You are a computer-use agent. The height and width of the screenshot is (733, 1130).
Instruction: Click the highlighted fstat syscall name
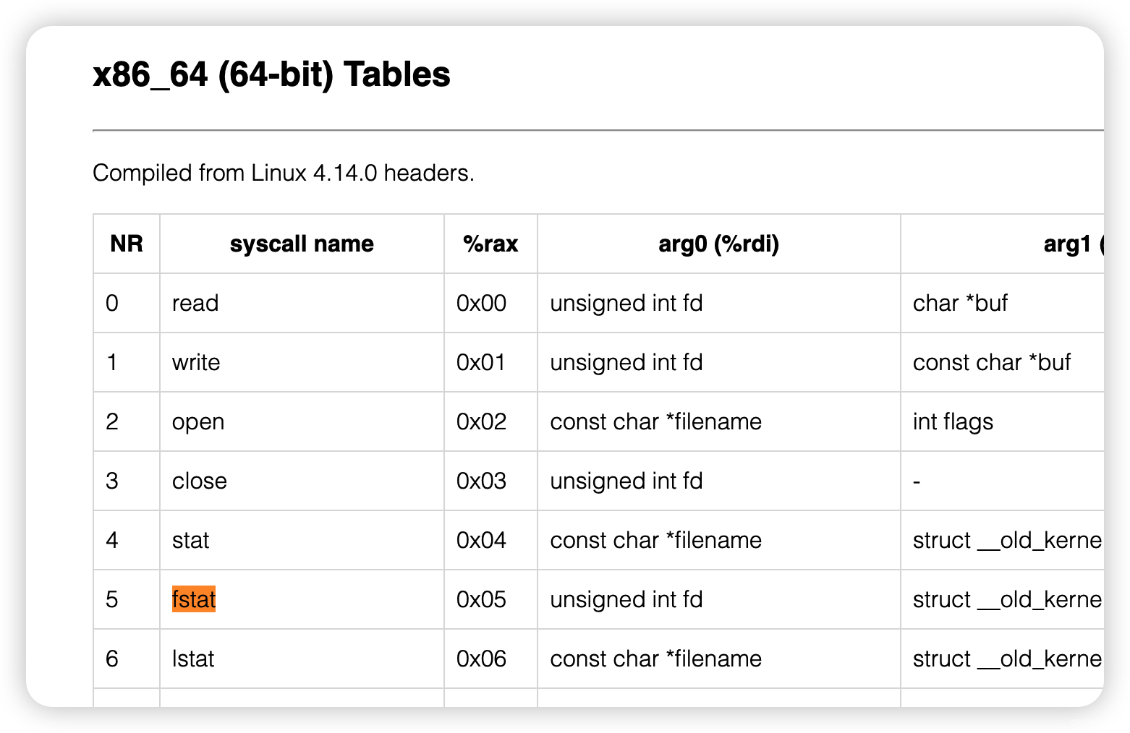click(194, 599)
